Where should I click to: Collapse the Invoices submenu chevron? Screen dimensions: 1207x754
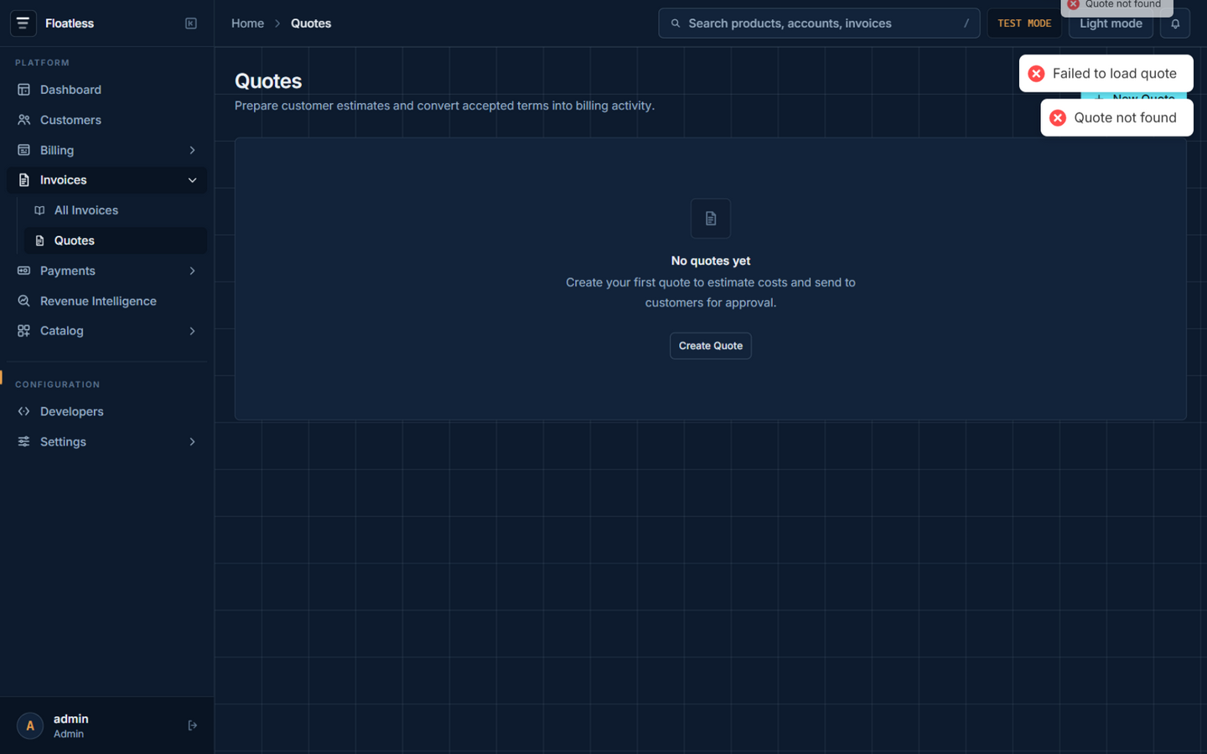[192, 180]
